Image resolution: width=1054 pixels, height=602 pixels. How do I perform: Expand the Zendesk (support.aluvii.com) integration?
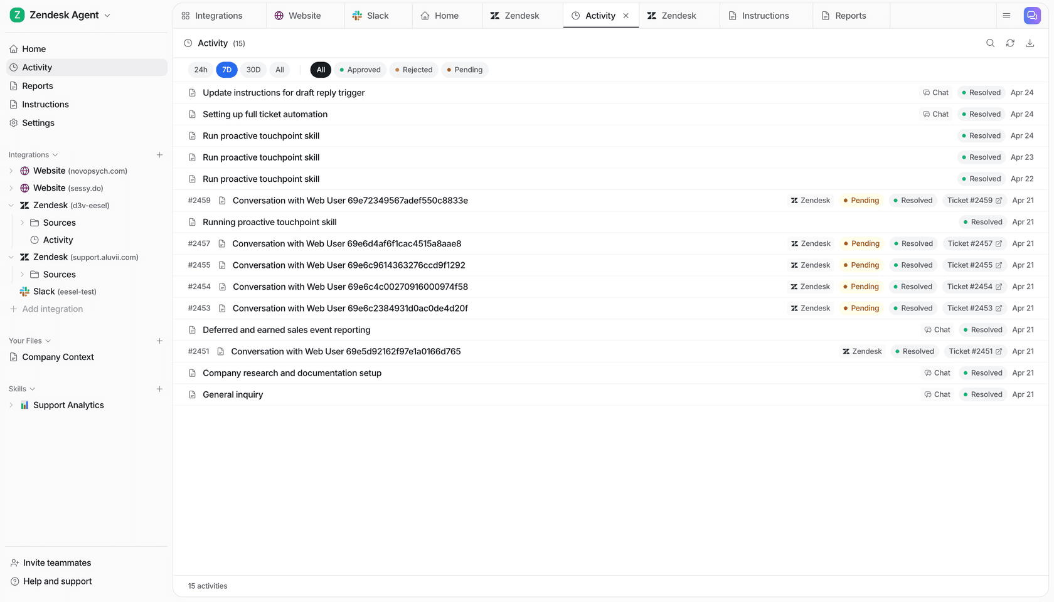[11, 256]
